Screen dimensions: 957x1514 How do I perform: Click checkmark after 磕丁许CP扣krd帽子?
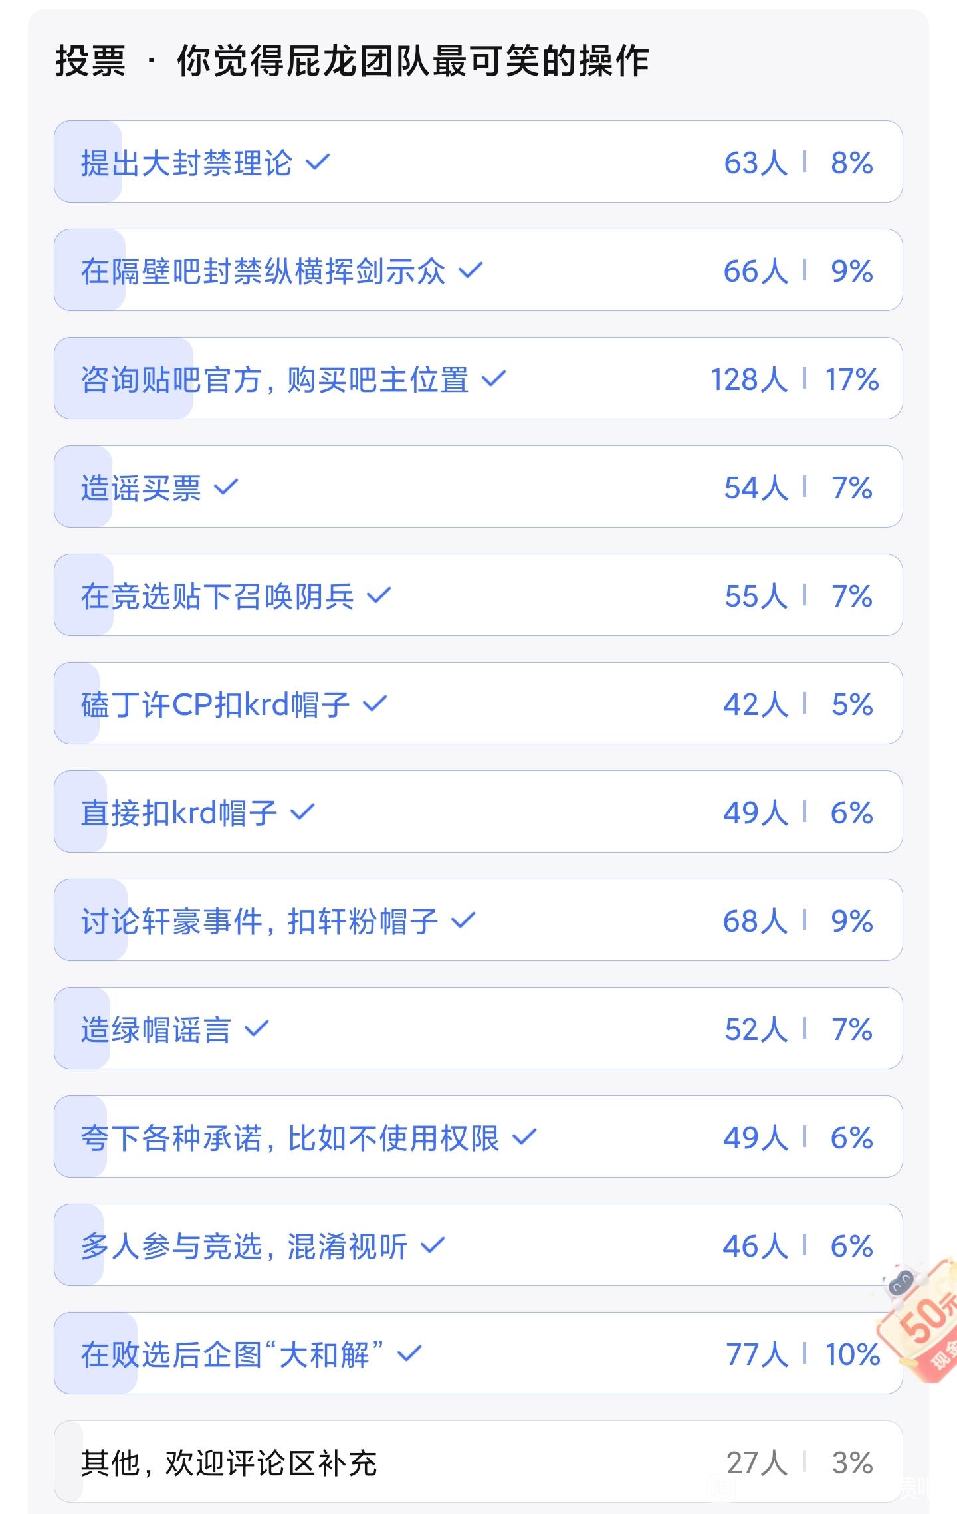click(x=375, y=704)
